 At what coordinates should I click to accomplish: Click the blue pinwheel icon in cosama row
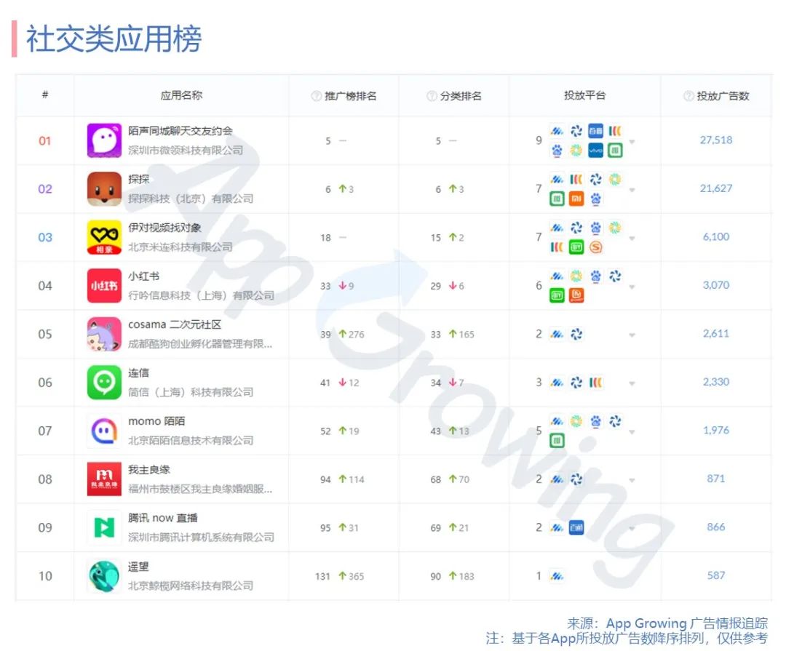(576, 334)
